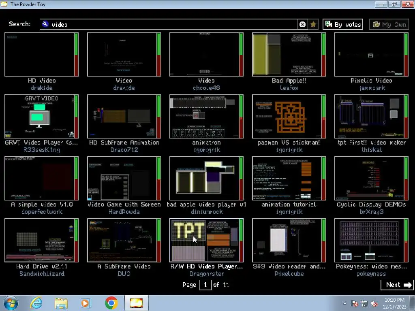
Task: Click the HD Video save title text
Action: point(42,81)
